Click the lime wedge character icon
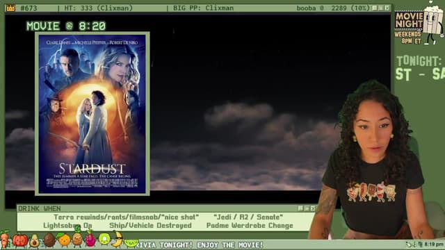The height and width of the screenshot is (250, 445). tap(131, 243)
